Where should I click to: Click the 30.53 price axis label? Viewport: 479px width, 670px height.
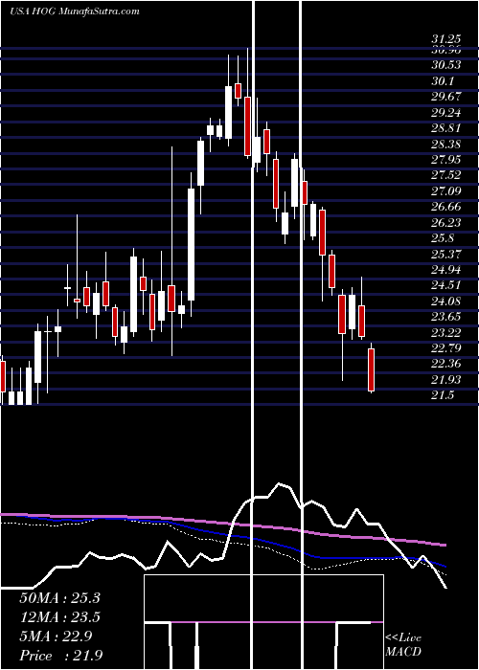446,65
